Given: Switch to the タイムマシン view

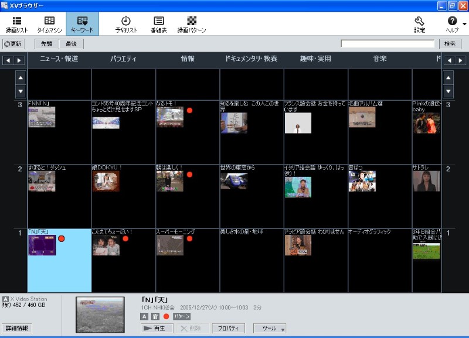Looking at the screenshot, I should (x=50, y=24).
